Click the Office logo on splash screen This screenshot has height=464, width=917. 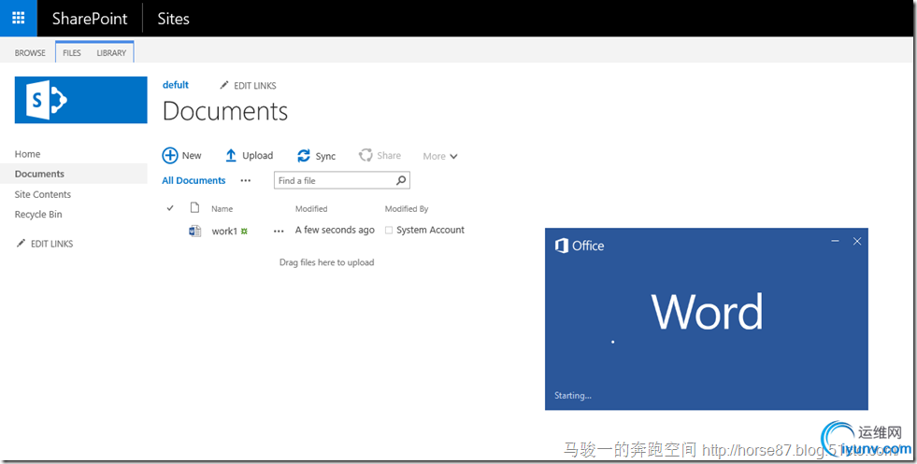click(562, 246)
